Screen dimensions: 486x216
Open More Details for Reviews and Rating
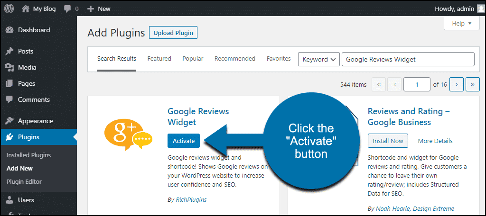(x=435, y=141)
